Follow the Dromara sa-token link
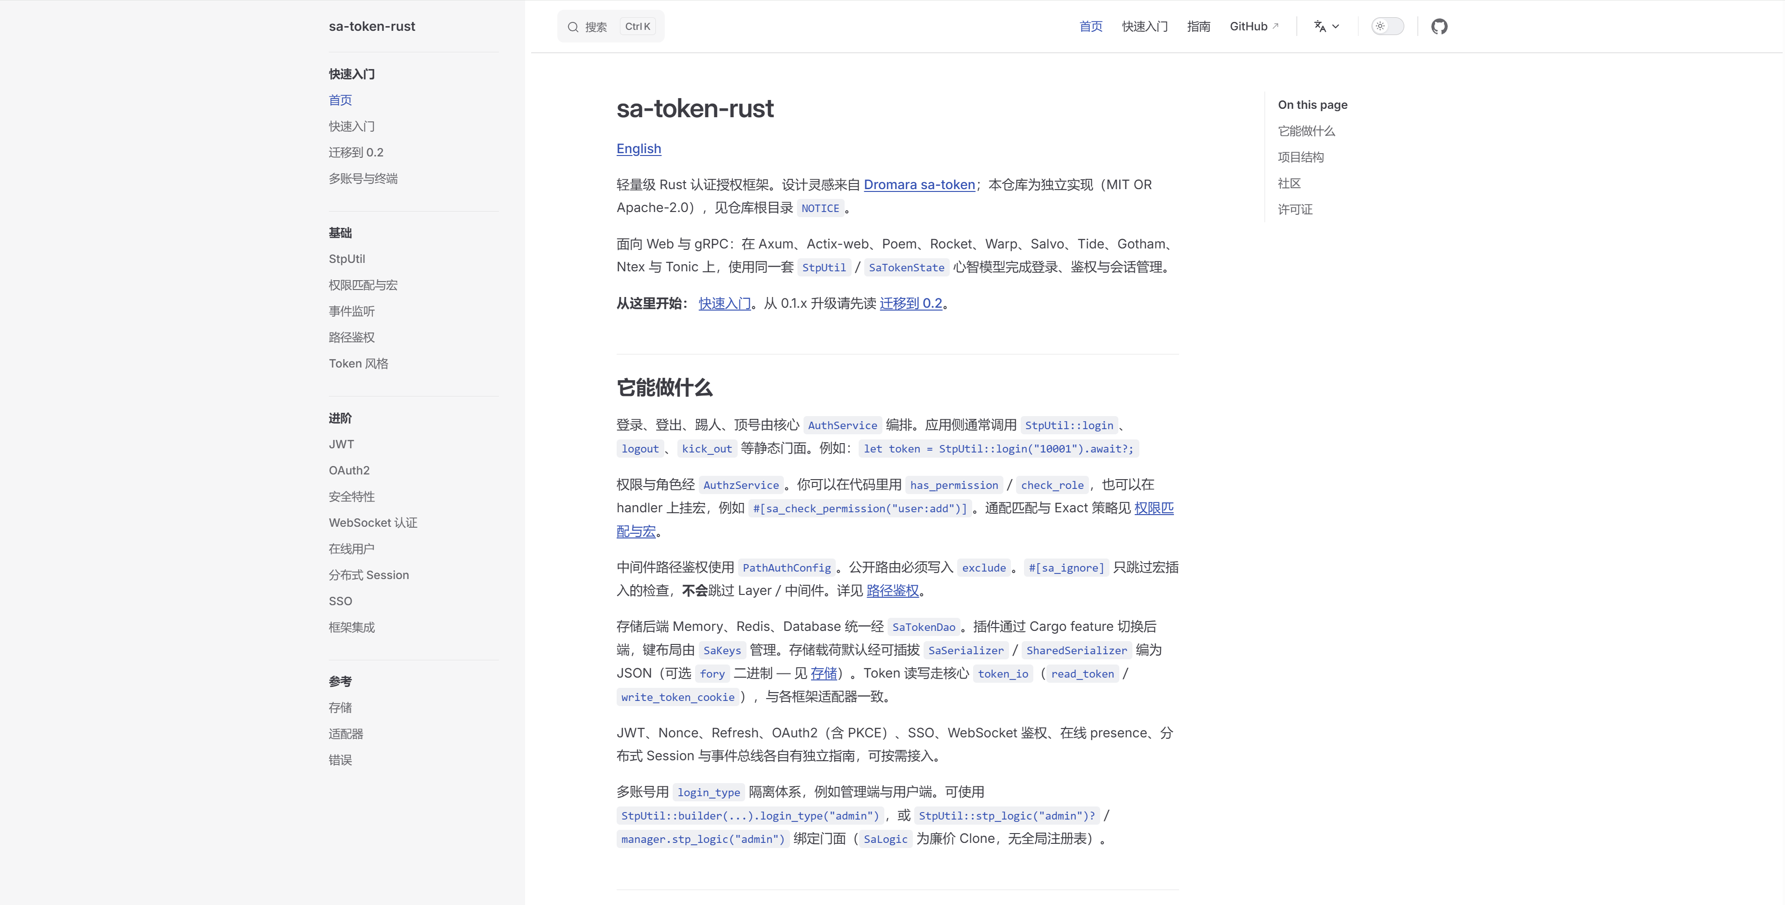 919,185
